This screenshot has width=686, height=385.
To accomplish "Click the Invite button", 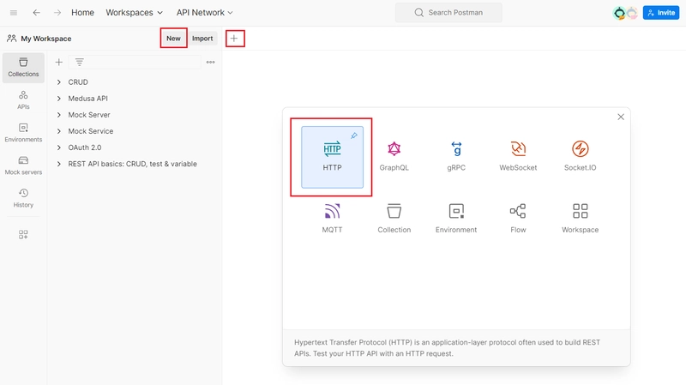I will pyautogui.click(x=660, y=13).
